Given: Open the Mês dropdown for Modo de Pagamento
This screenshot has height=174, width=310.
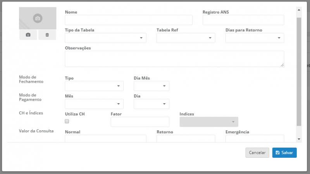Looking at the screenshot, I should [94, 104].
